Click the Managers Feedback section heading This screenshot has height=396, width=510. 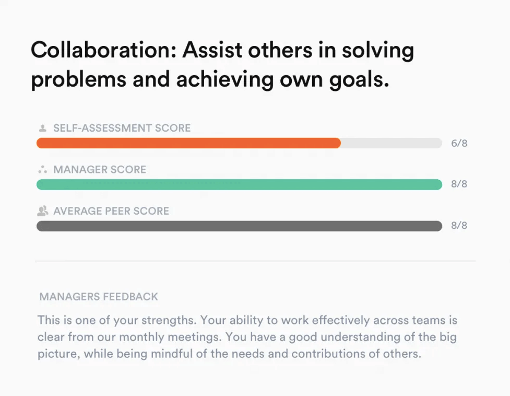pos(99,297)
